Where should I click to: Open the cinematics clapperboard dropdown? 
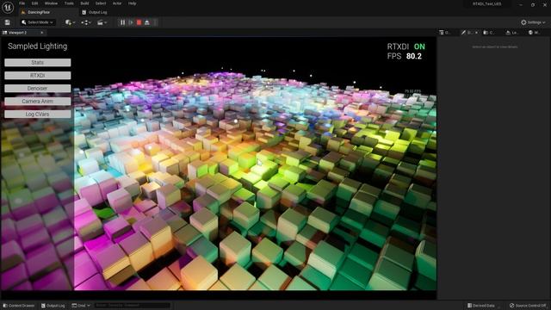click(102, 22)
